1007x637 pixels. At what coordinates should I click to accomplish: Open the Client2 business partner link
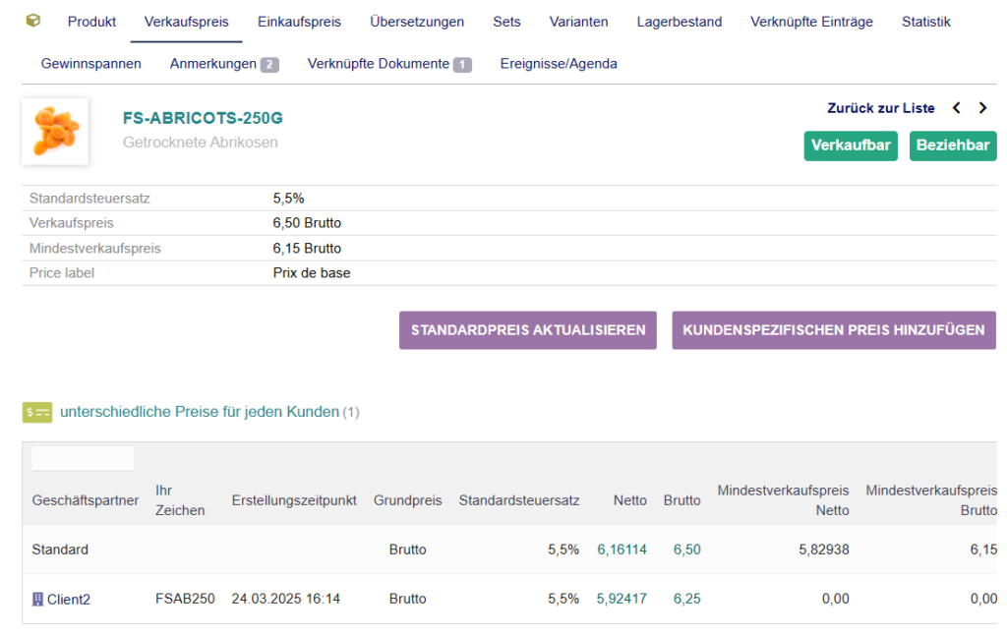(68, 599)
